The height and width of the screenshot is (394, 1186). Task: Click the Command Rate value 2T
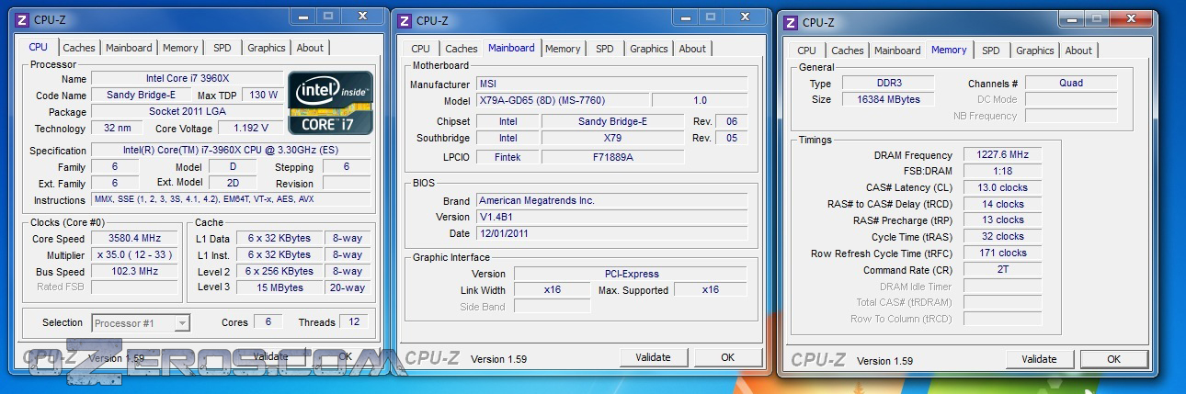pyautogui.click(x=1002, y=270)
